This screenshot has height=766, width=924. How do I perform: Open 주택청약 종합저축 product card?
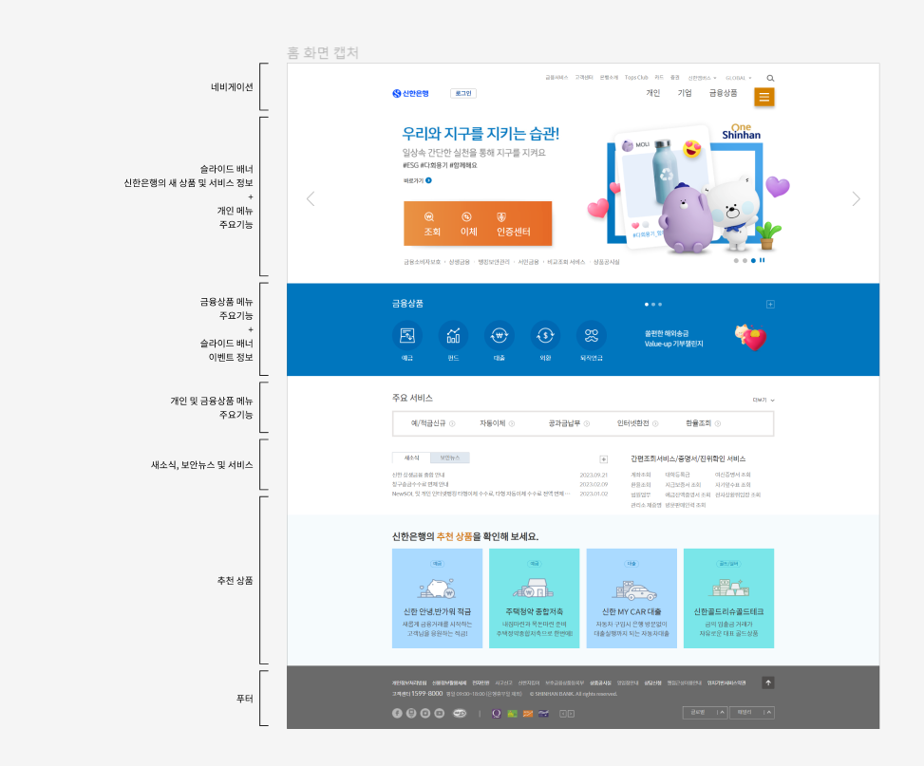pos(535,598)
